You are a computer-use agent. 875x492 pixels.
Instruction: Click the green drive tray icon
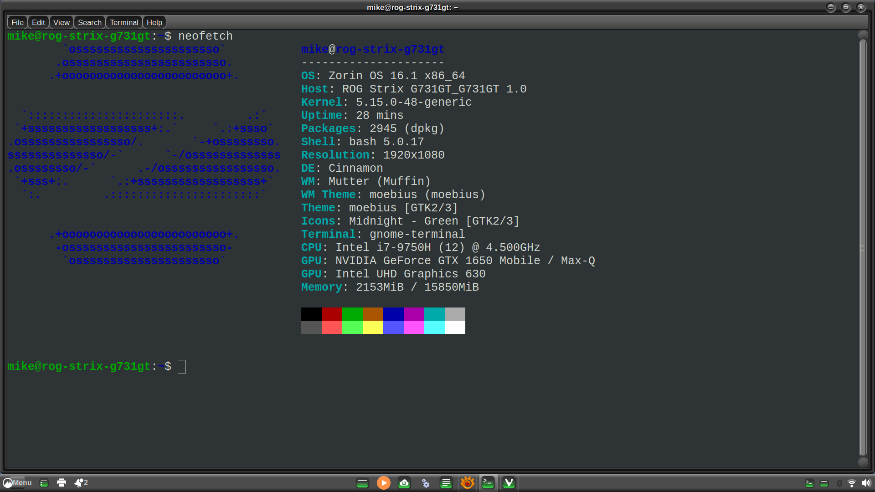click(824, 483)
